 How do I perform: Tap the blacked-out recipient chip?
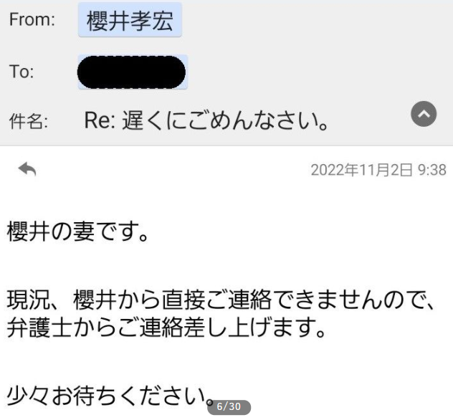point(132,72)
